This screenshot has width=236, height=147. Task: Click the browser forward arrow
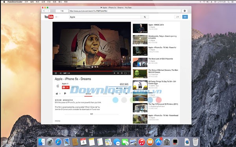coord(48,11)
